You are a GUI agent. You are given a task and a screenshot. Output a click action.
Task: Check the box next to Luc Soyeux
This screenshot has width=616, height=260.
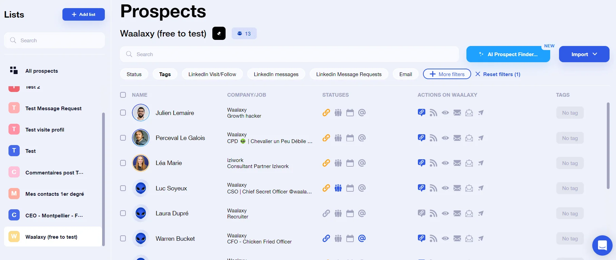(x=123, y=188)
